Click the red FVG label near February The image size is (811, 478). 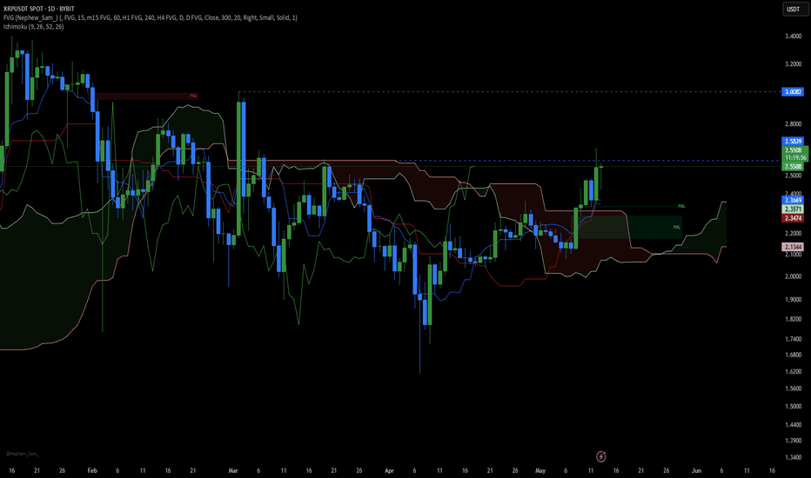(193, 96)
